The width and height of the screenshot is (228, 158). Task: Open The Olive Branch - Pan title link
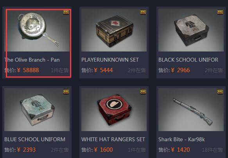pyautogui.click(x=32, y=60)
